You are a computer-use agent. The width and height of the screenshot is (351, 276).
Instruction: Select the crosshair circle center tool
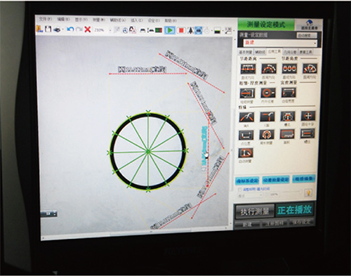308,116
